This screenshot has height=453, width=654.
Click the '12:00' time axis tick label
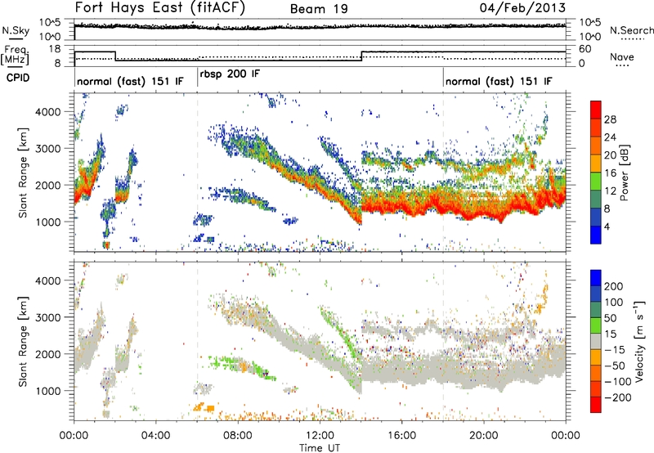[x=320, y=435]
